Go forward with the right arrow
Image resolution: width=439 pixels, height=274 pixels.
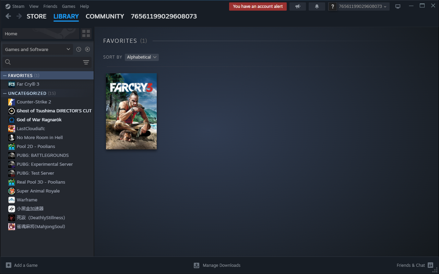[x=19, y=16]
